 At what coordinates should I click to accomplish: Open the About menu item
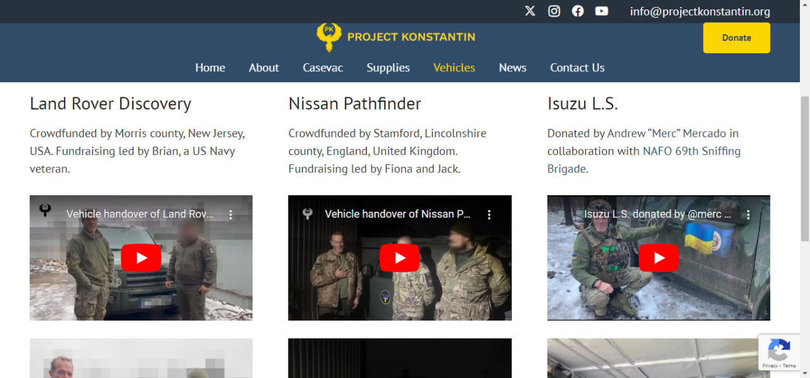point(264,68)
